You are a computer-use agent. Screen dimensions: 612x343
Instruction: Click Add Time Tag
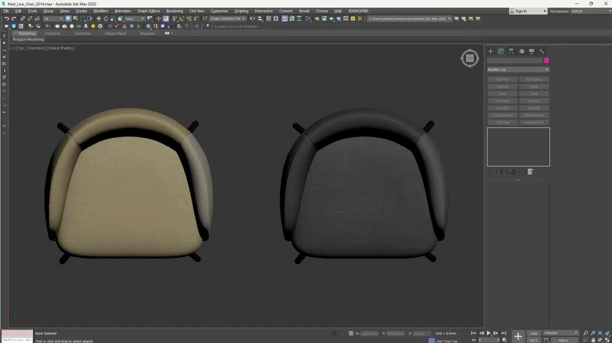pos(447,341)
